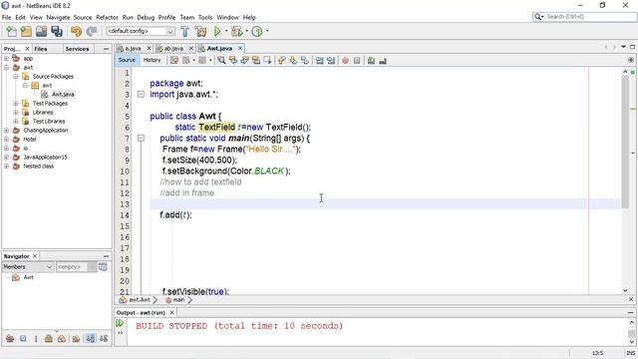Collapse the import fold on line 3
Viewport: 638px width, 359px height.
point(141,94)
